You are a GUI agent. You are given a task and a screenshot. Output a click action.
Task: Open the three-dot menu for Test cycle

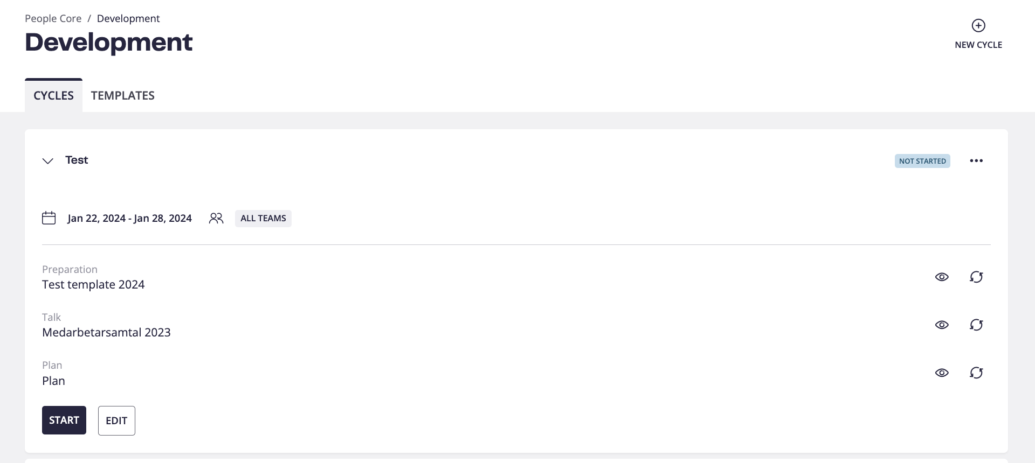(976, 160)
